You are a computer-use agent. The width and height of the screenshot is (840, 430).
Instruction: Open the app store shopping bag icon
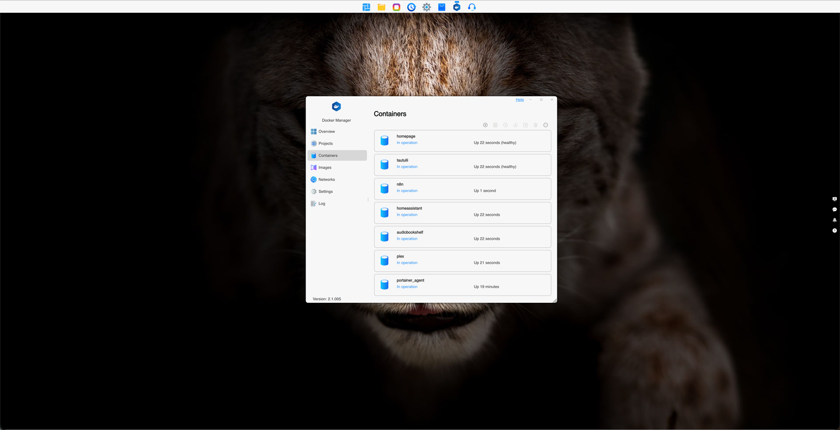[x=442, y=7]
